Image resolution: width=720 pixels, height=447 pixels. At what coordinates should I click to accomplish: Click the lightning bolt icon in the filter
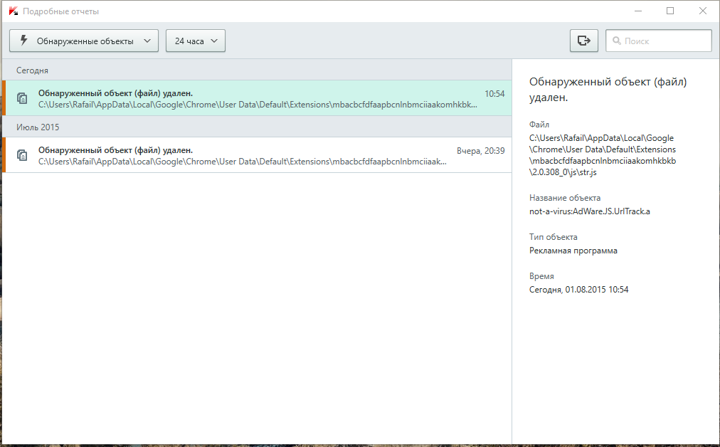click(23, 41)
